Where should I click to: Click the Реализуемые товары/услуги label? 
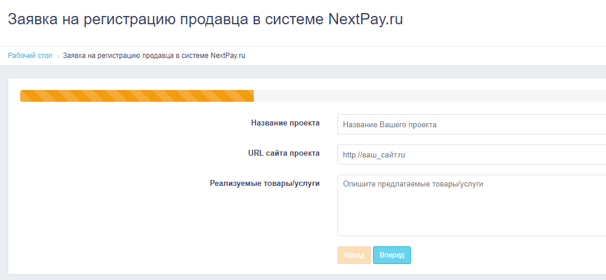point(264,184)
